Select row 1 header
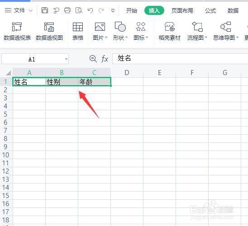 6,82
